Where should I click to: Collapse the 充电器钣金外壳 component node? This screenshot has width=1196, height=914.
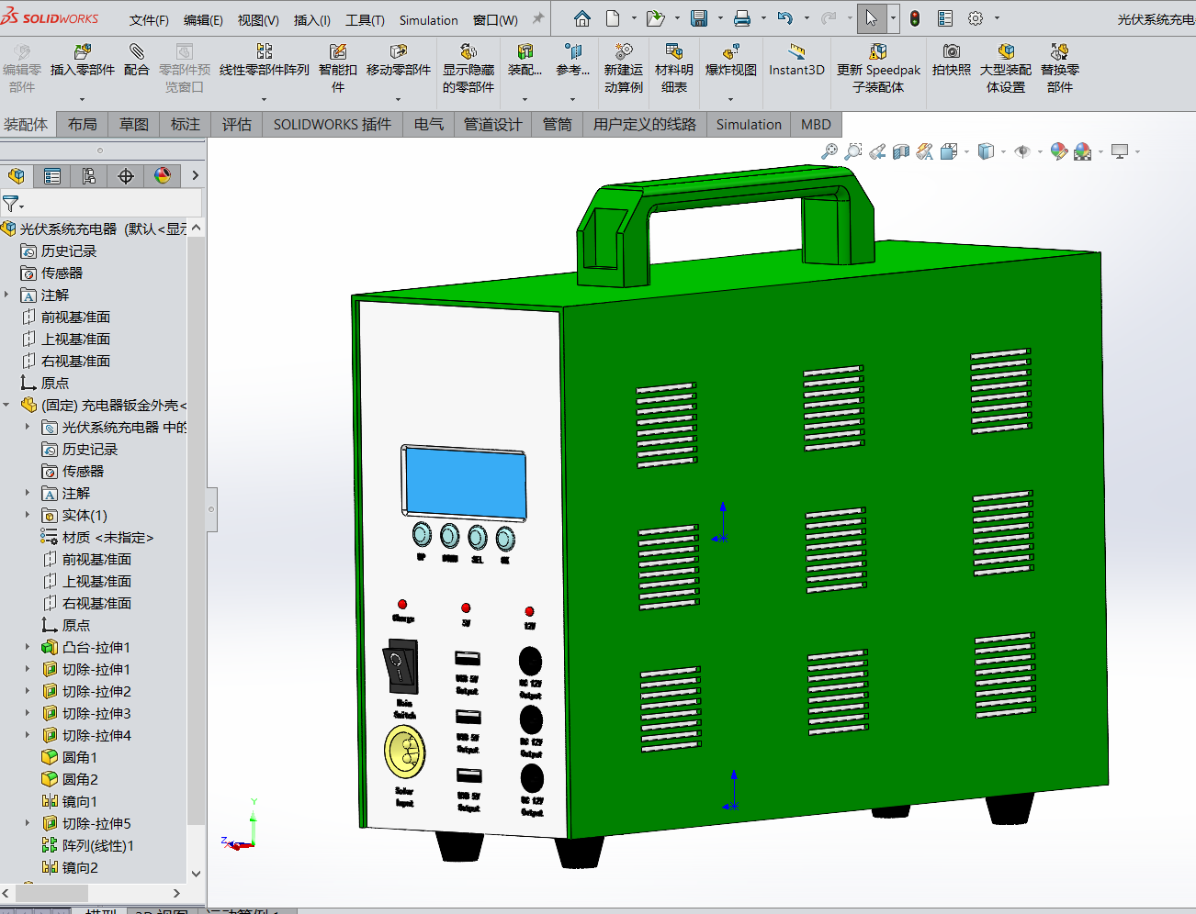coord(7,405)
